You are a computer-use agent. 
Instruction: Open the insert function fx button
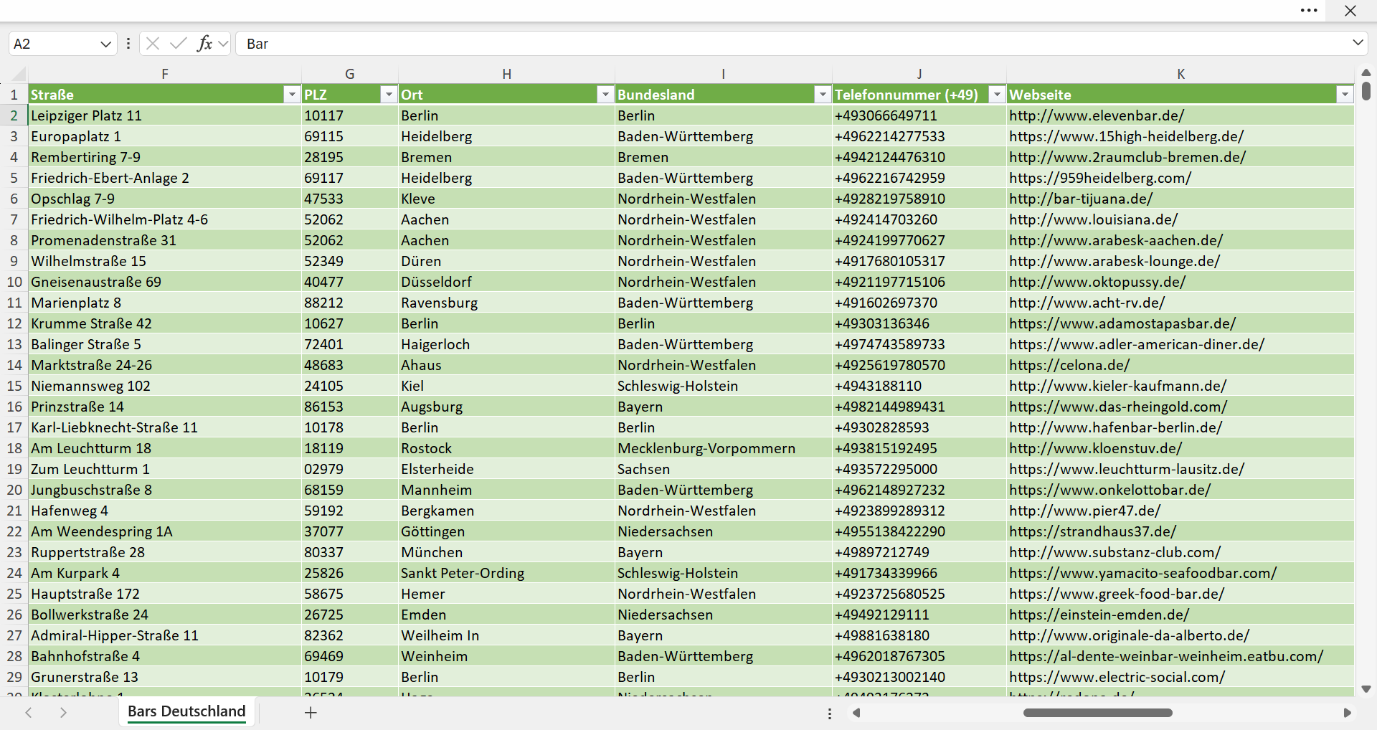tap(204, 44)
